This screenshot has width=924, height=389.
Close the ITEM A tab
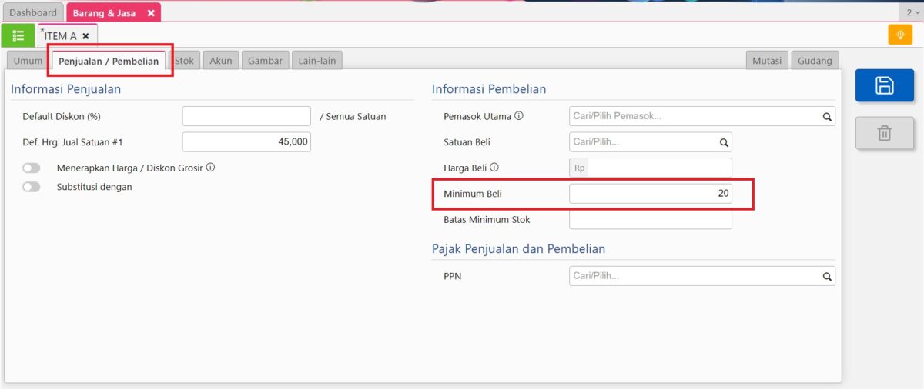click(85, 36)
